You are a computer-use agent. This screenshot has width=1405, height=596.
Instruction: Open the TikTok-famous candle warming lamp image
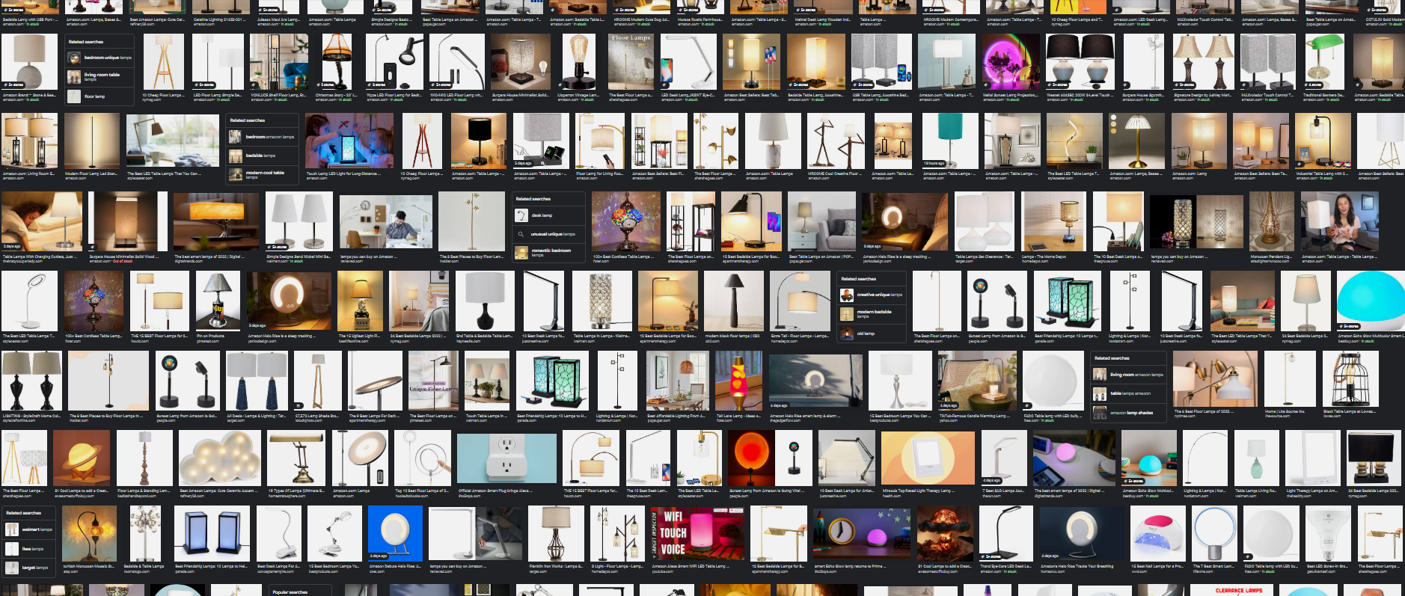point(977,380)
